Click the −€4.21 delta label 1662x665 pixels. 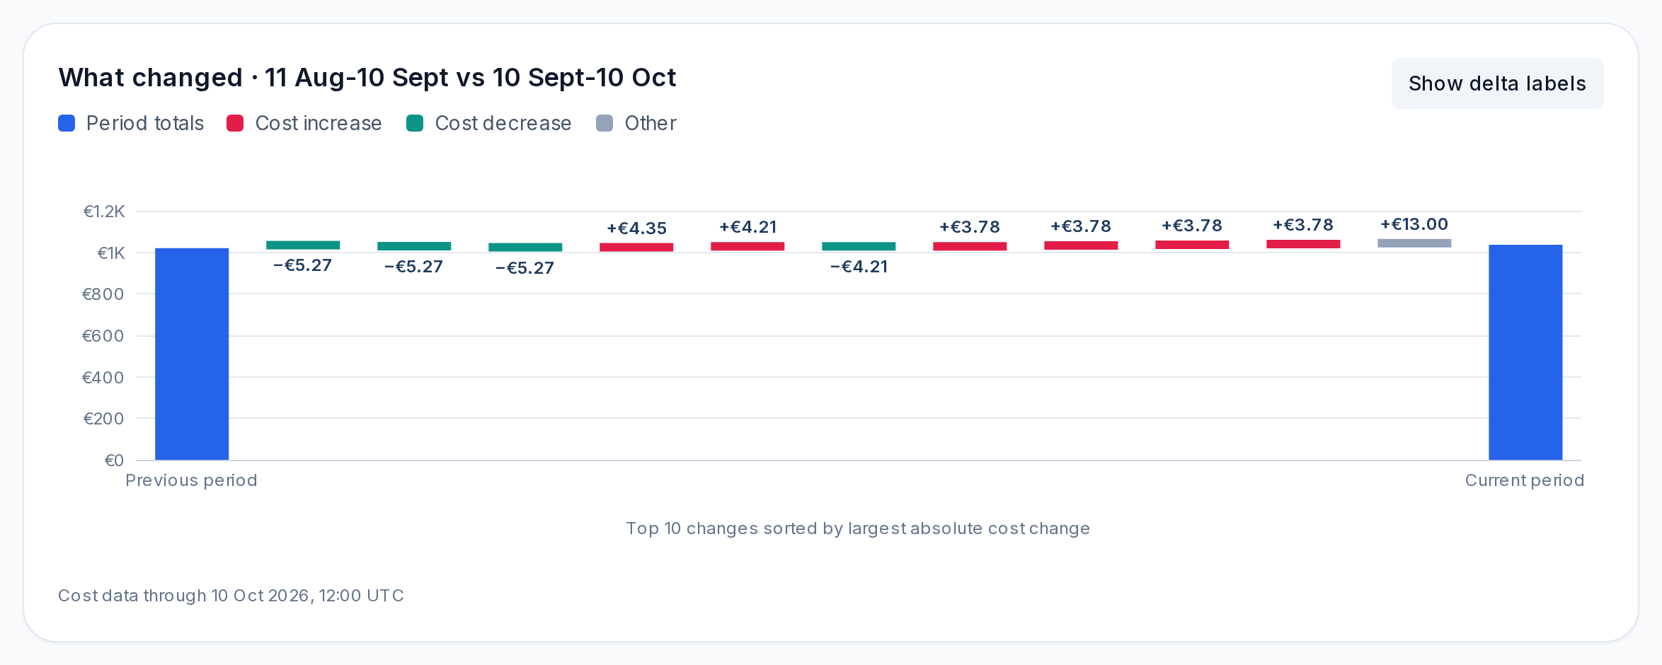coord(859,267)
